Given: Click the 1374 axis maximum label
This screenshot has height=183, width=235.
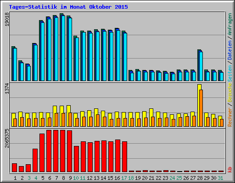Looking at the screenshot, I should click(7, 89).
